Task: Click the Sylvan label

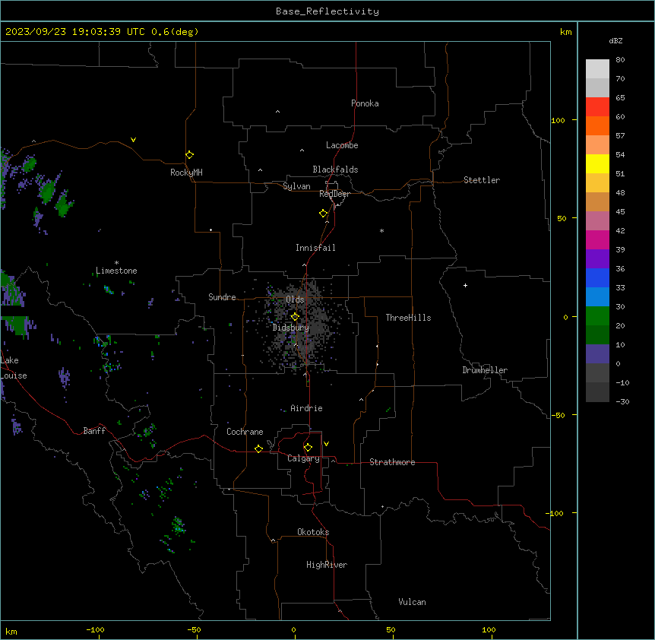Action: [x=296, y=186]
